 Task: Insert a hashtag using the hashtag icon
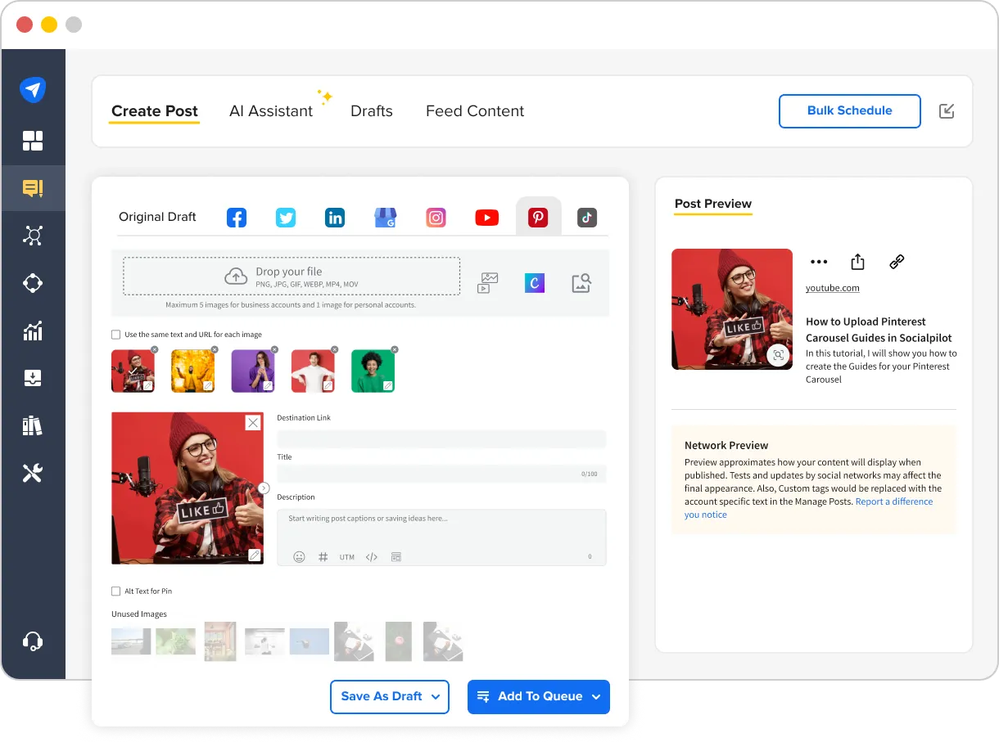pos(323,556)
